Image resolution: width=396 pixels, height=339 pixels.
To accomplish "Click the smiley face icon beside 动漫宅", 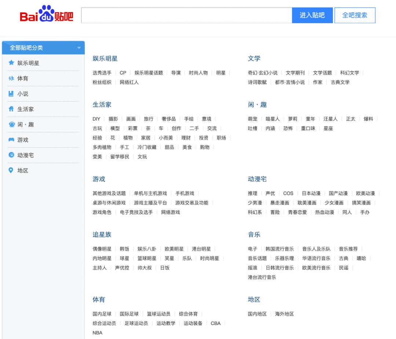I will point(11,155).
